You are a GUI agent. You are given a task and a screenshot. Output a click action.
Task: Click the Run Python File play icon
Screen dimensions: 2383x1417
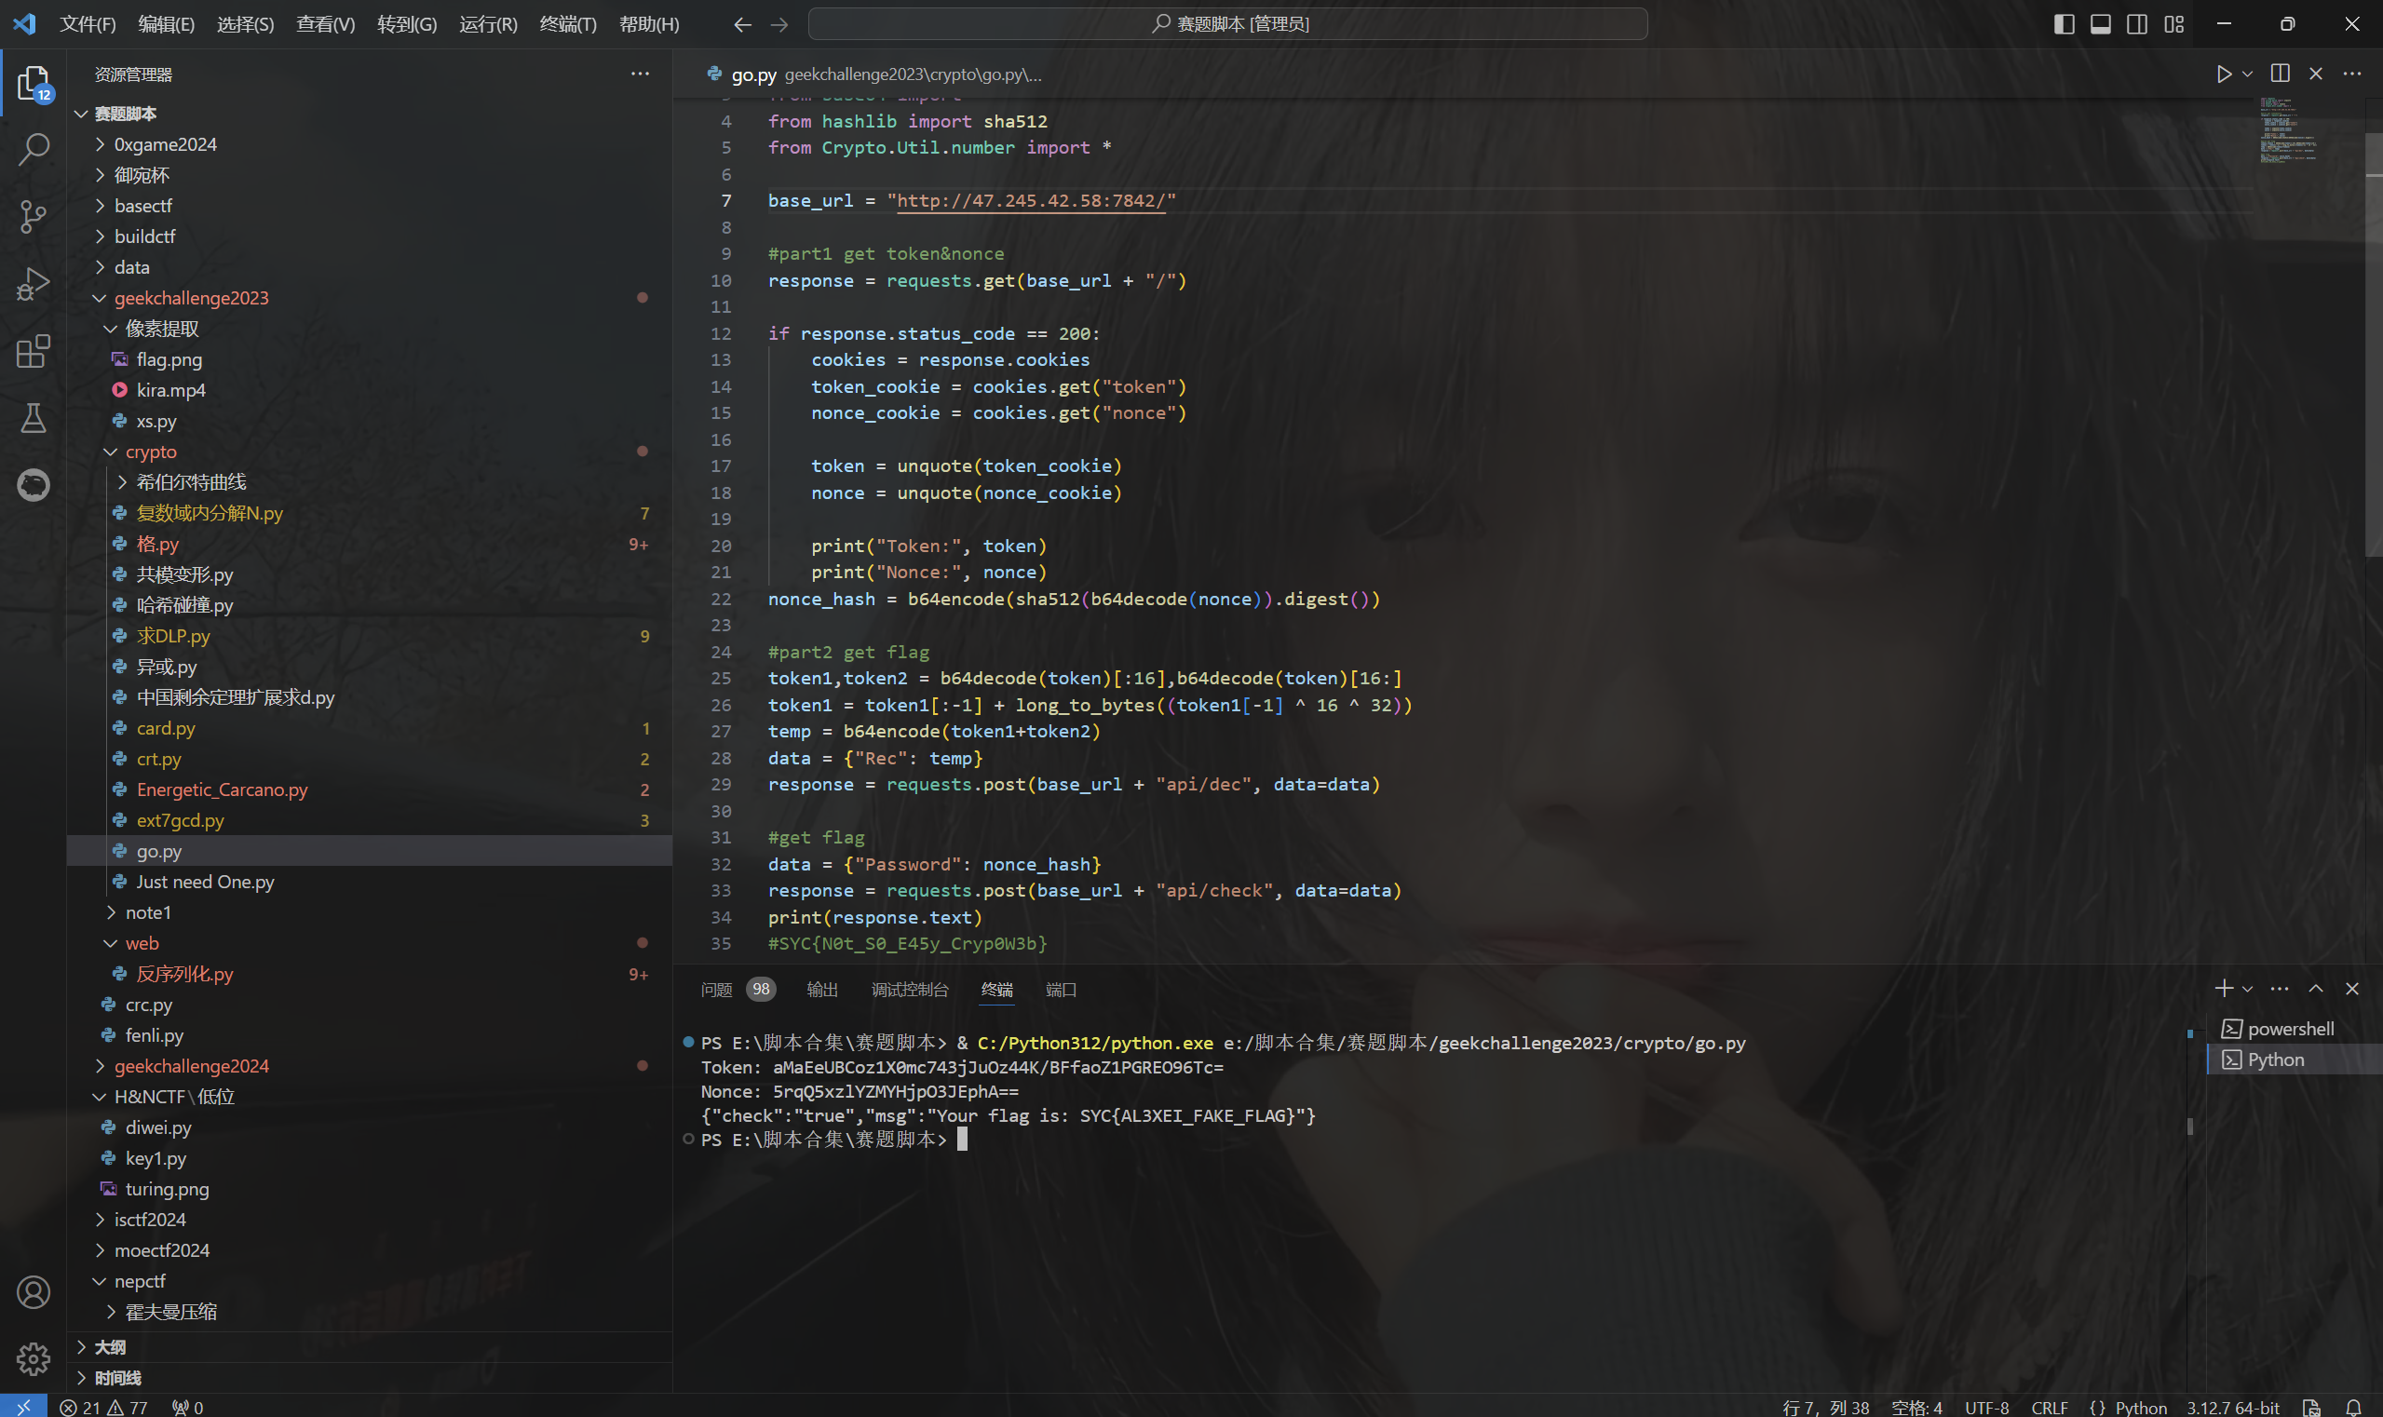(2224, 74)
